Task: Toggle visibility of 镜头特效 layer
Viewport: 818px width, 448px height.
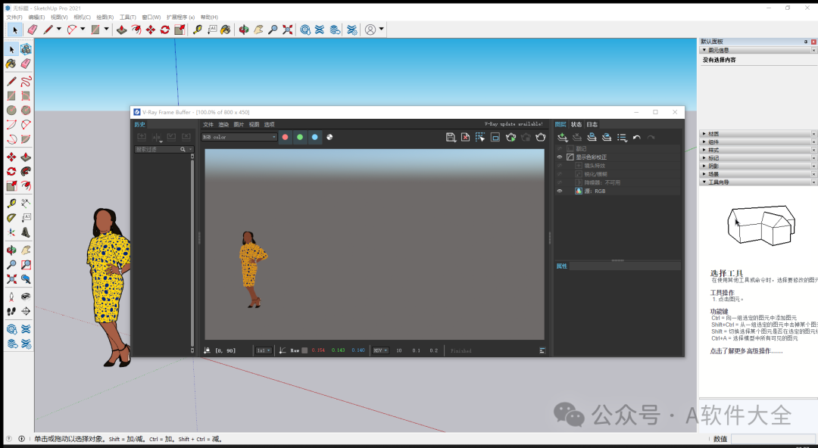Action: pyautogui.click(x=560, y=165)
